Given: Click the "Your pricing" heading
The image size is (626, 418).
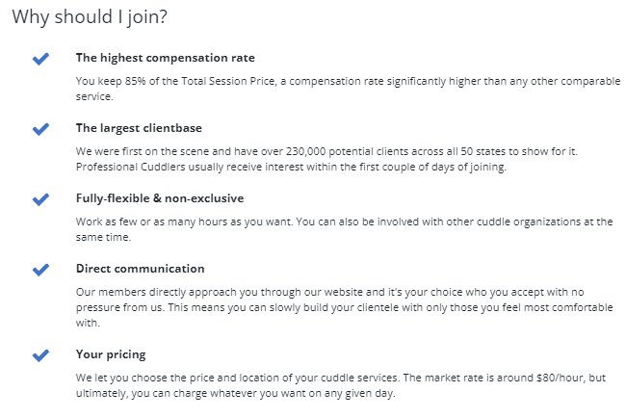Looking at the screenshot, I should (111, 354).
